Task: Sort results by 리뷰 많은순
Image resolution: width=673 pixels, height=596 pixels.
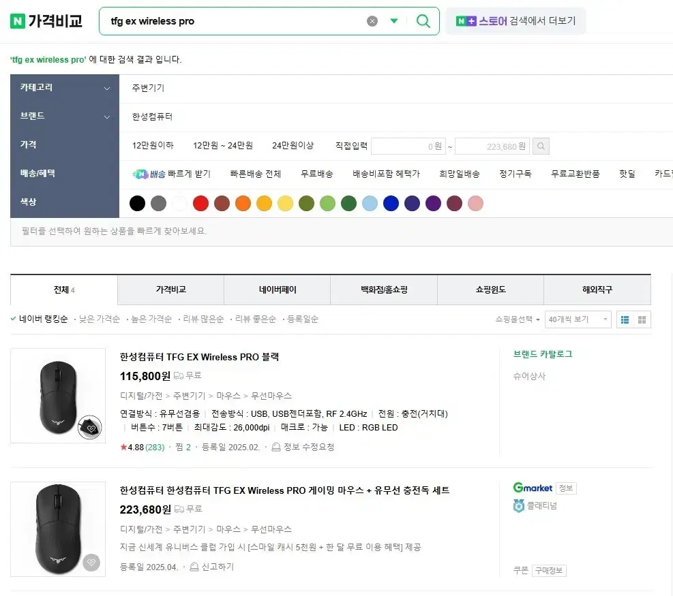Action: (x=203, y=319)
